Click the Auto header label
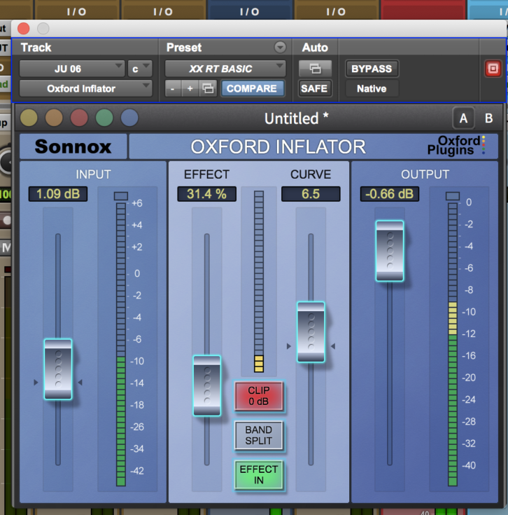The width and height of the screenshot is (508, 515). [315, 48]
